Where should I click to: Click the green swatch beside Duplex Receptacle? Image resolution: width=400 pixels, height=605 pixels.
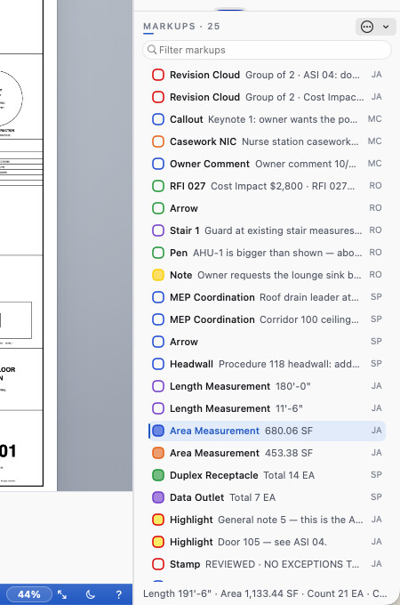tap(158, 475)
